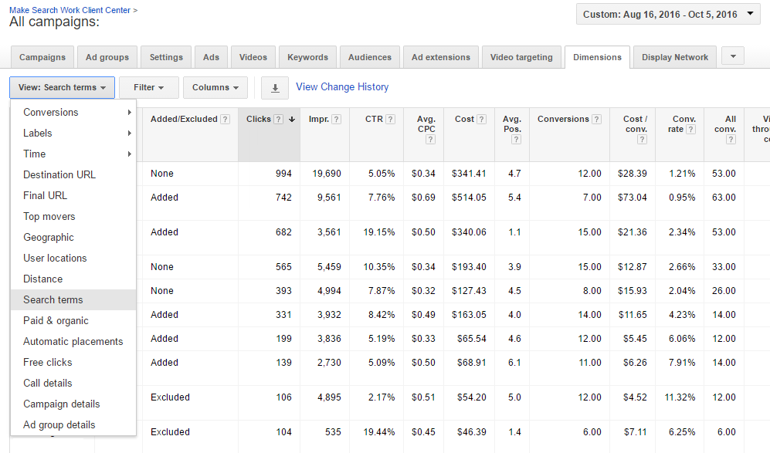Open help icon for Added/Excluded column
The width and height of the screenshot is (770, 453).
(x=225, y=120)
